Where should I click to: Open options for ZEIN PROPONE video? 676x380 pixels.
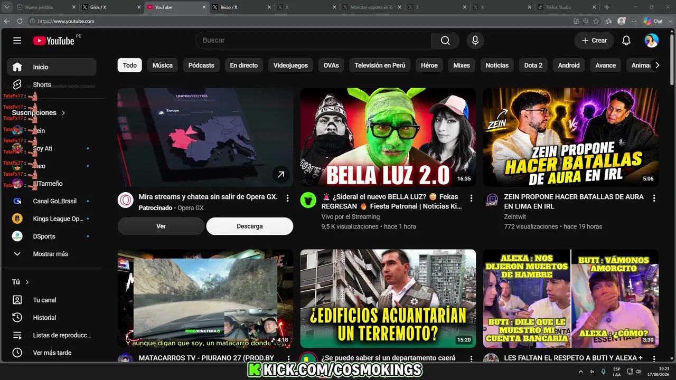coord(654,198)
